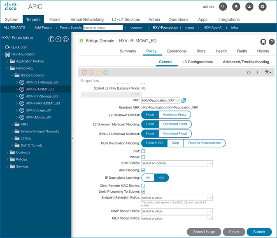
Task: Click the green warning faults icon
Action: point(106,72)
